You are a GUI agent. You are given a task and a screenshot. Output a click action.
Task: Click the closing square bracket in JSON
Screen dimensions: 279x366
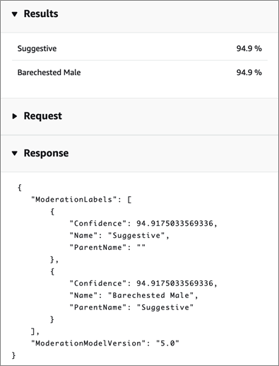[x=33, y=331]
